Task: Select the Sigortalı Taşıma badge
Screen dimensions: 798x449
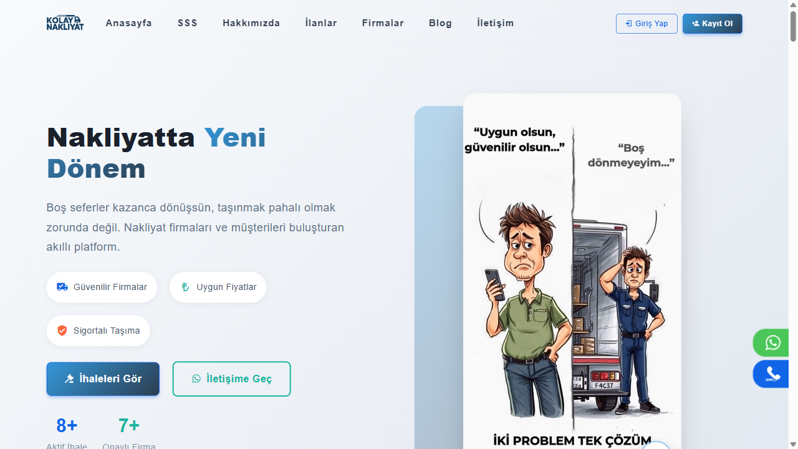Action: click(98, 331)
